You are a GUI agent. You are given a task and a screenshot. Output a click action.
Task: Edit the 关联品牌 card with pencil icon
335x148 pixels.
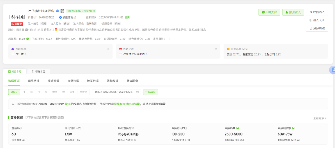[108, 49]
